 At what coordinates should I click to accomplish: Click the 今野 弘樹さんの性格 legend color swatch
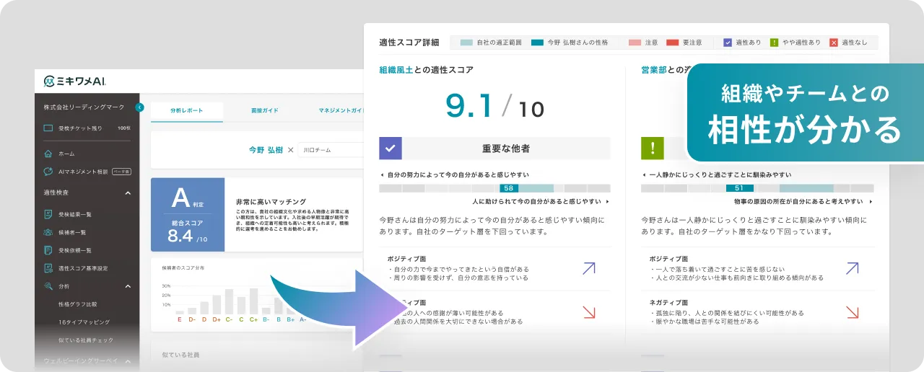coord(537,43)
